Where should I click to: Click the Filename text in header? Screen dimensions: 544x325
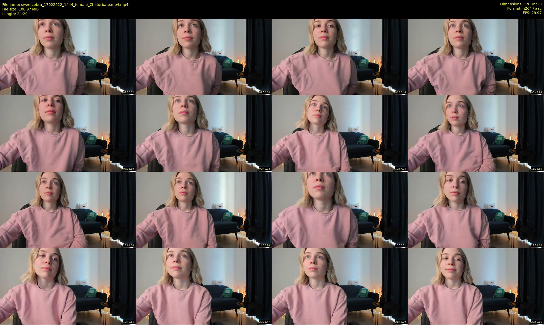pos(65,5)
